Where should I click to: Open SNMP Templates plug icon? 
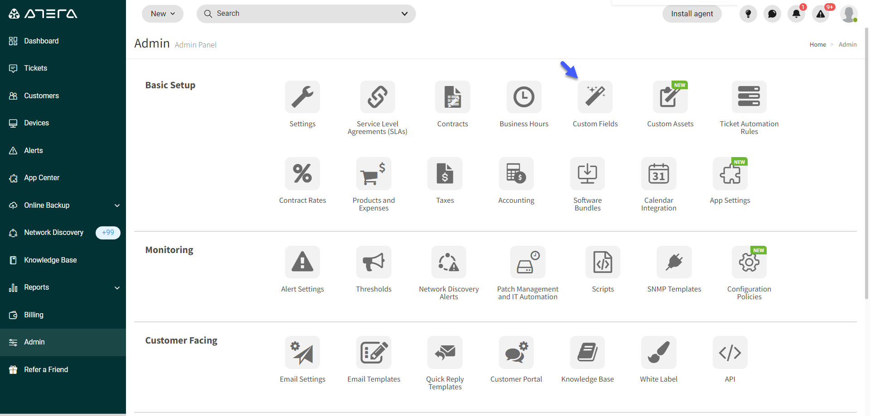674,262
